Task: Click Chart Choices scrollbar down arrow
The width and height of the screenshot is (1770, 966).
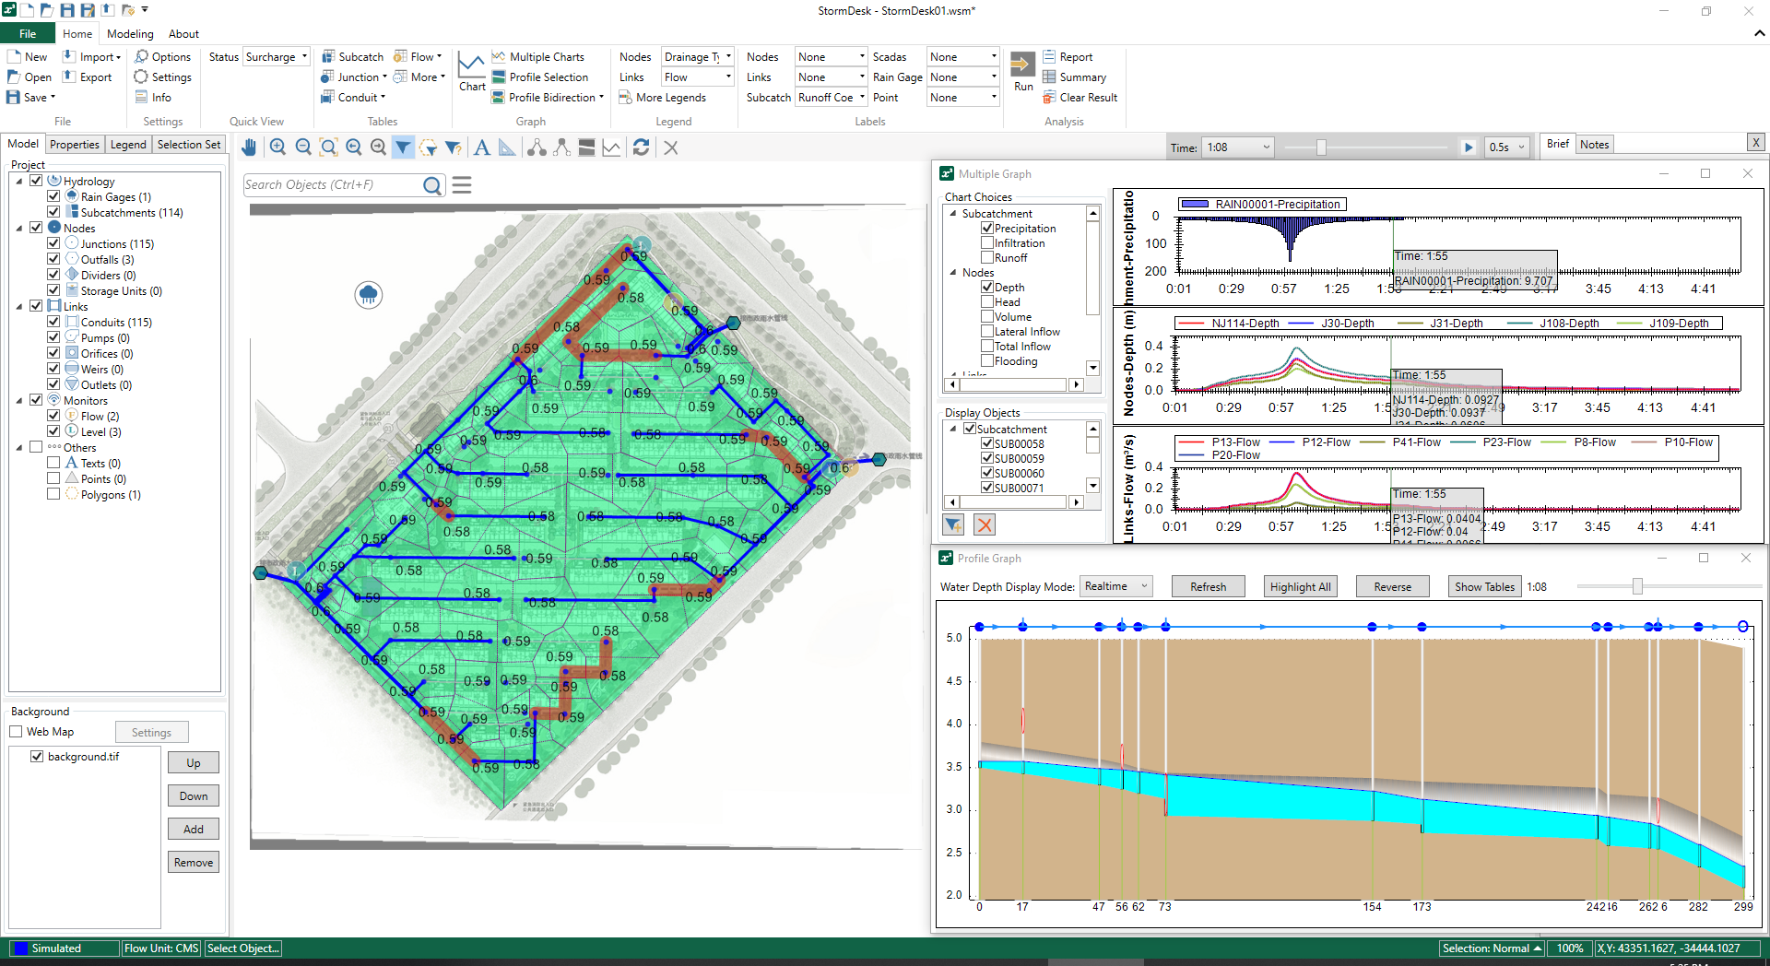Action: (1093, 368)
